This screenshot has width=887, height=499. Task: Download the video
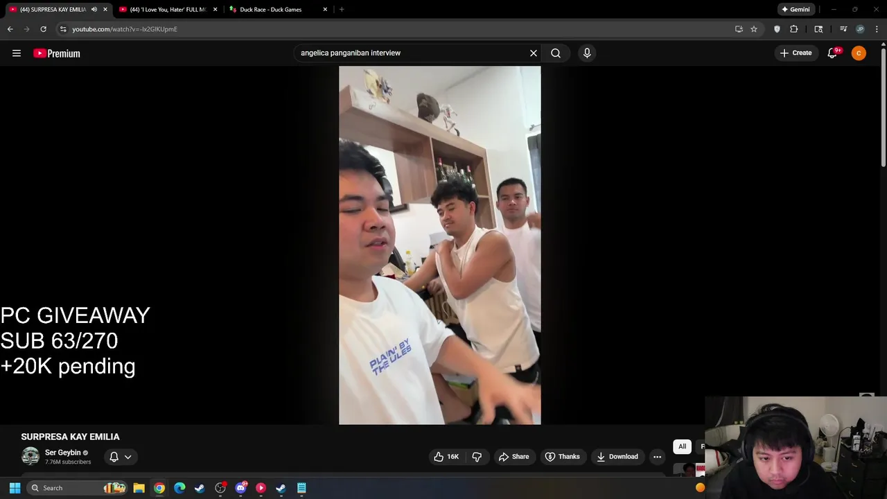[x=617, y=457]
